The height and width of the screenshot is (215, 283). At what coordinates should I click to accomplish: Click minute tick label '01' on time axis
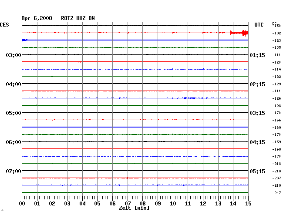[37, 204]
